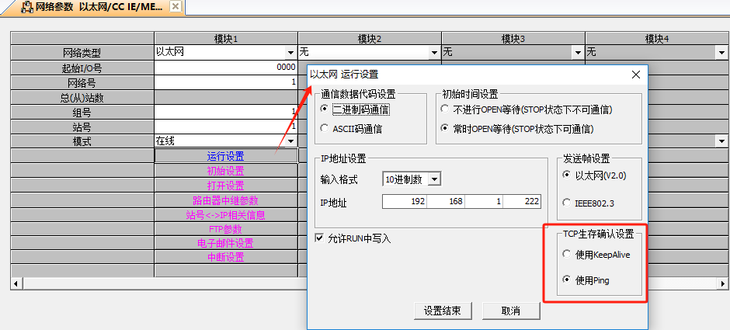Open 模块1 网络类型 dropdown showing 以太网
Viewport: 730px width, 330px height.
pyautogui.click(x=291, y=53)
